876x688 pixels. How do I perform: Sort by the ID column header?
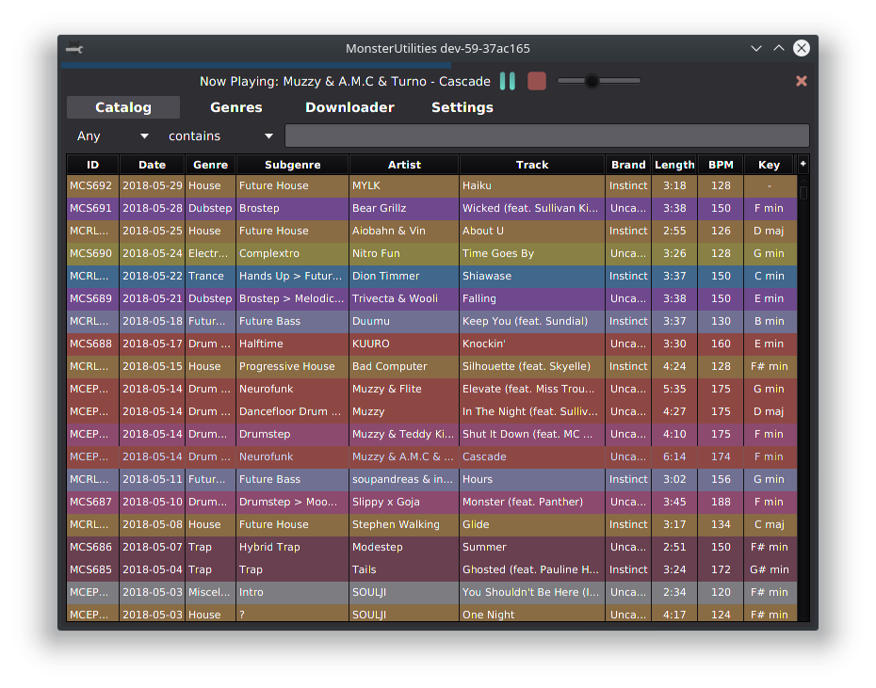pyautogui.click(x=92, y=165)
